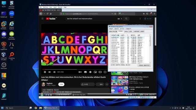The width and height of the screenshot is (196, 110).
Task: Switch to theater mode
Action: pos(100,72)
